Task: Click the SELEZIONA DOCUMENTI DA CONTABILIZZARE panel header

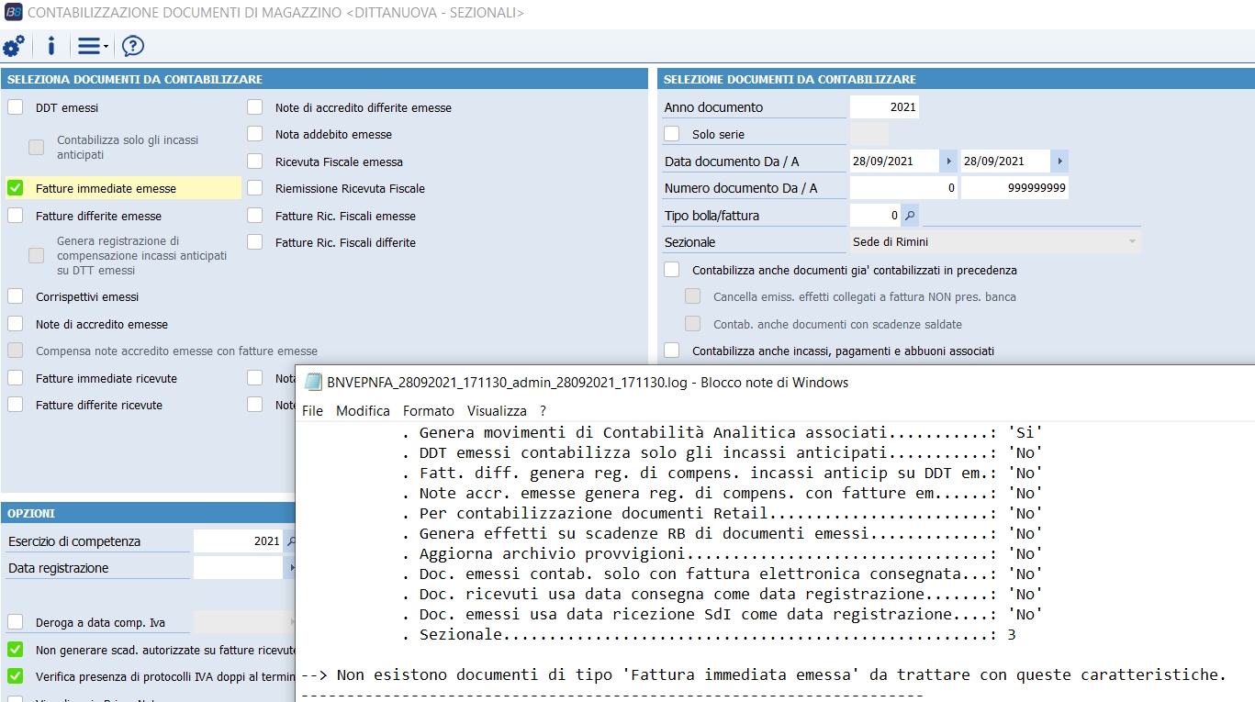Action: click(324, 80)
